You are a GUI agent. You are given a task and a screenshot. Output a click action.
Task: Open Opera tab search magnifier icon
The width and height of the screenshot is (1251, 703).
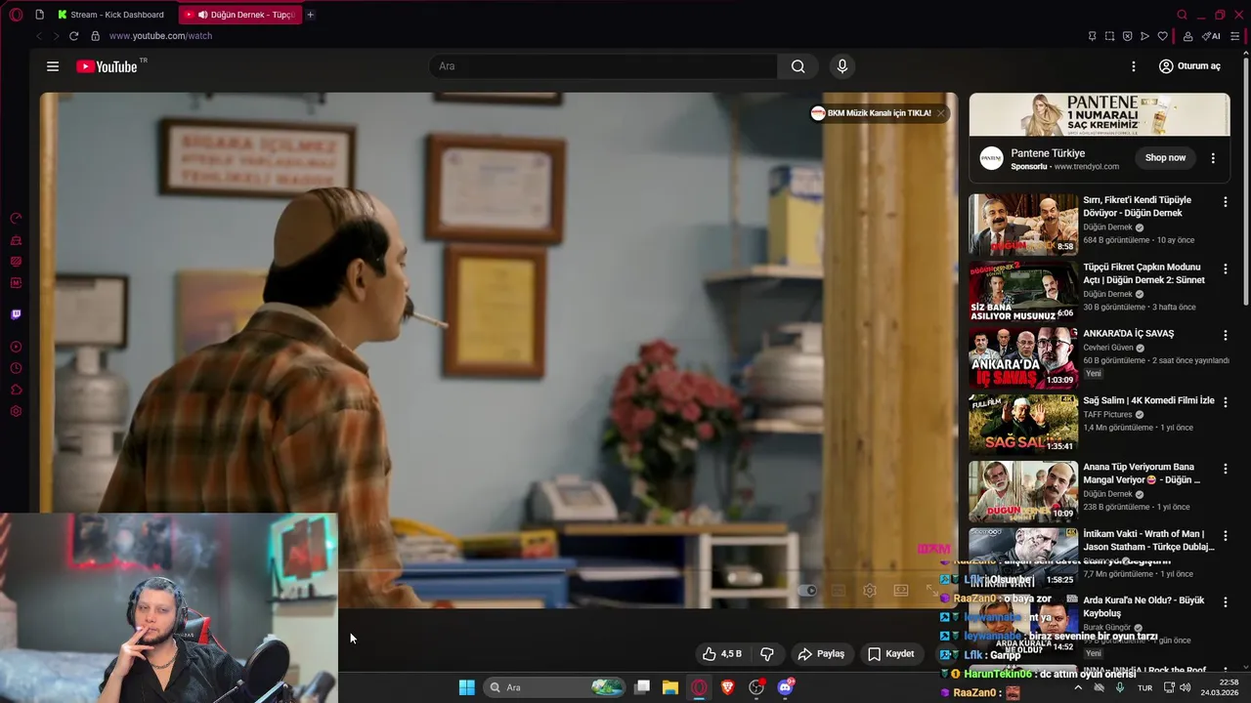pyautogui.click(x=1183, y=15)
